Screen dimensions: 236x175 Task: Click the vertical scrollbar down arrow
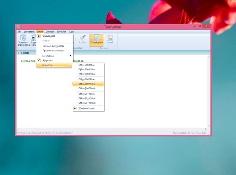pos(209,126)
